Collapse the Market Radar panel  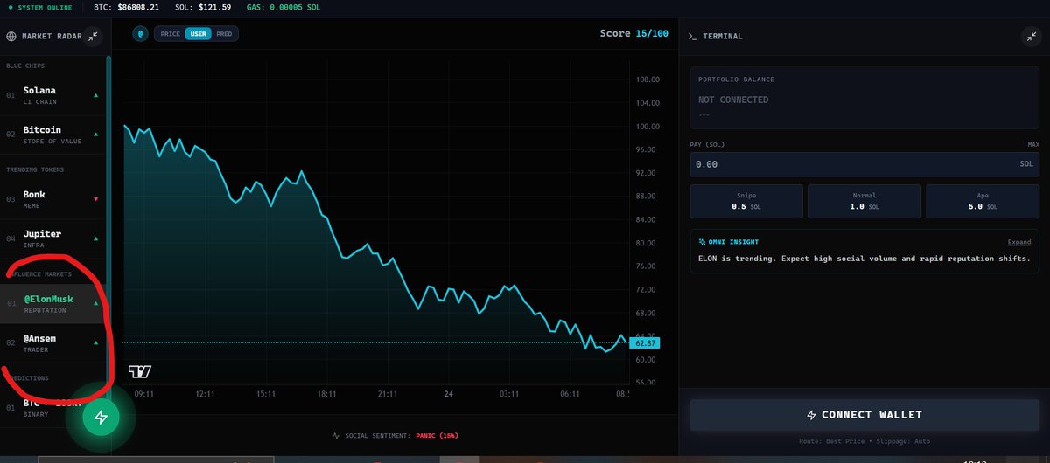point(94,36)
